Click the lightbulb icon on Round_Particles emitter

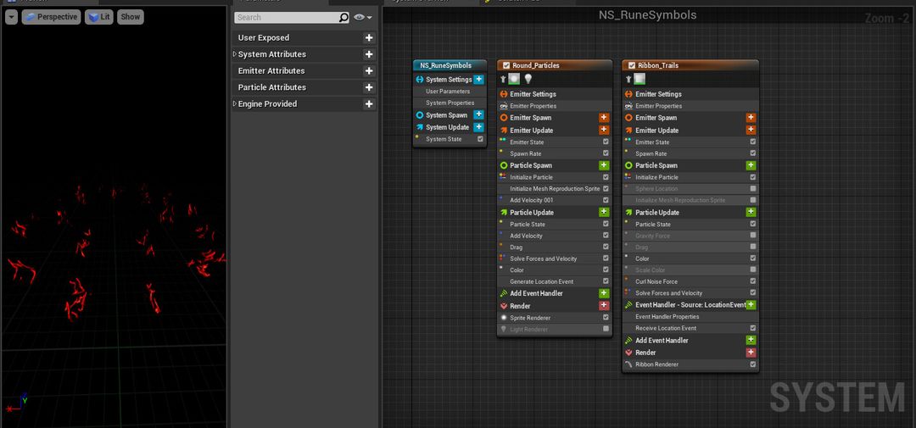[528, 79]
